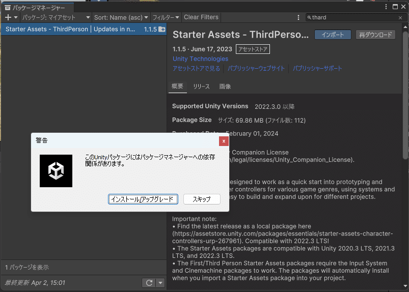Open the toolbar three-dot options menu
Viewport: 409px width, 292px height.
(x=298, y=17)
